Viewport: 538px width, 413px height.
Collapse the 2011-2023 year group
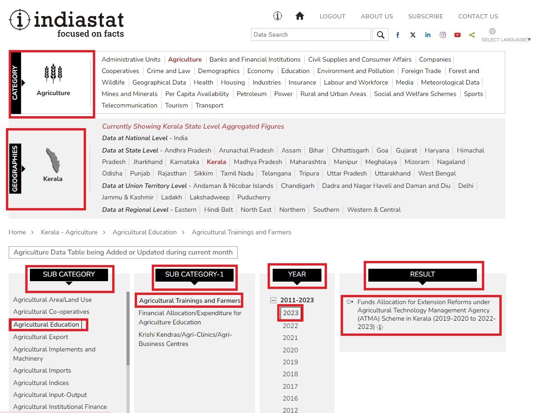(273, 300)
